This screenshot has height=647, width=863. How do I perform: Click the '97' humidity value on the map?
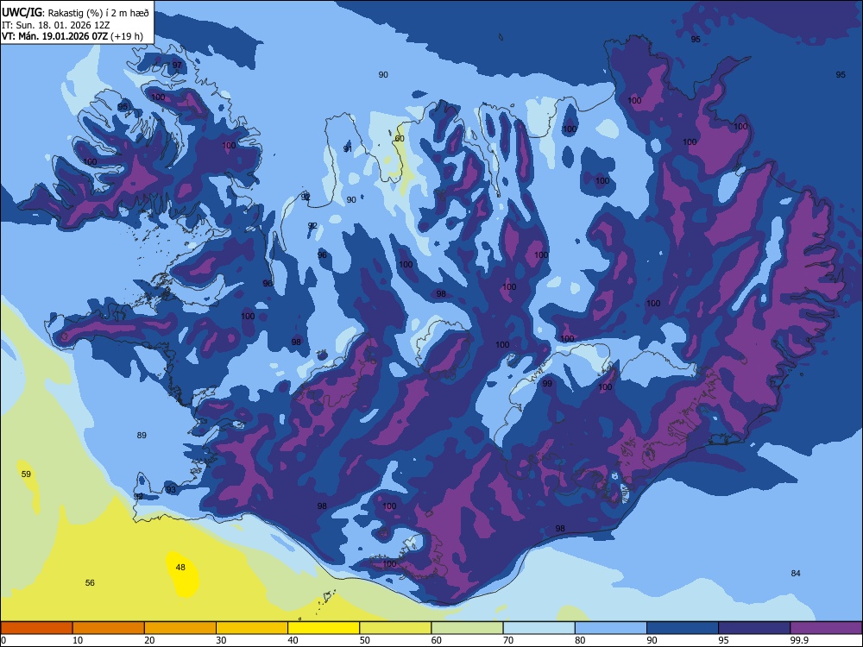(177, 65)
